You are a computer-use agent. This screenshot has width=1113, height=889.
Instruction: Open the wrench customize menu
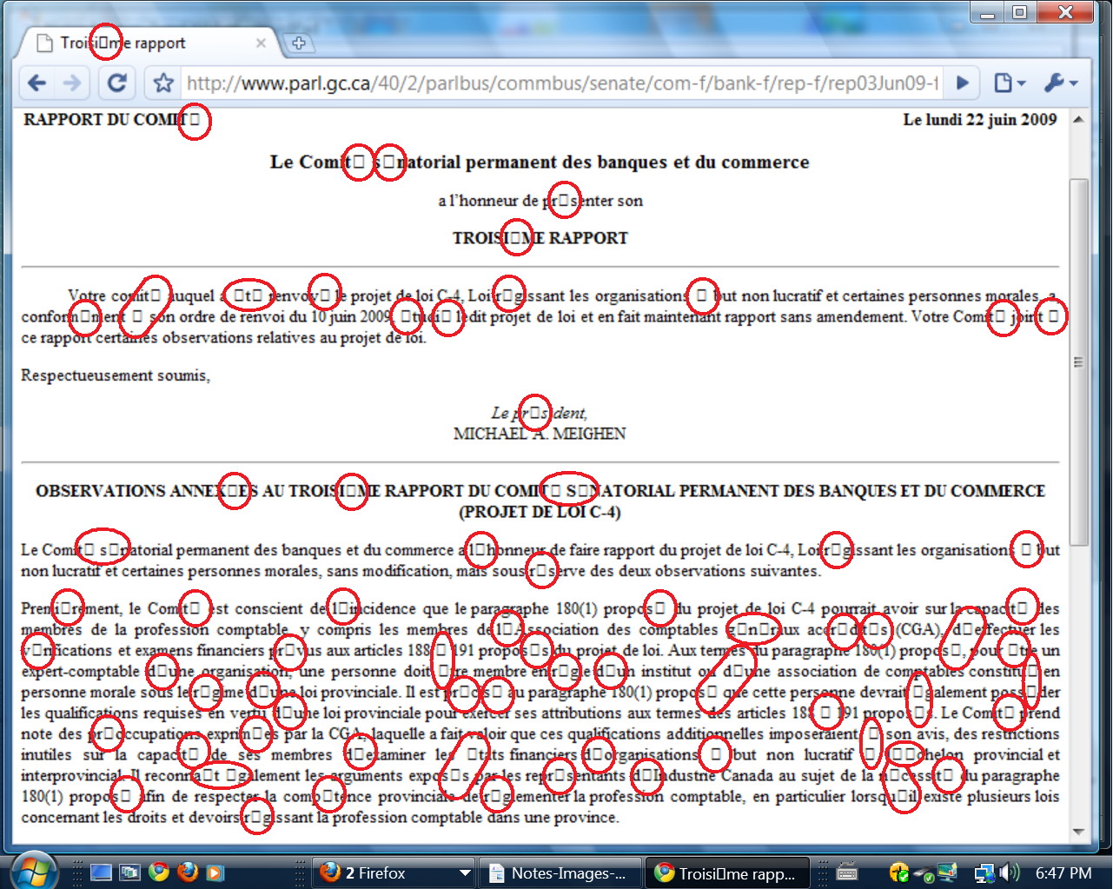[x=1060, y=83]
